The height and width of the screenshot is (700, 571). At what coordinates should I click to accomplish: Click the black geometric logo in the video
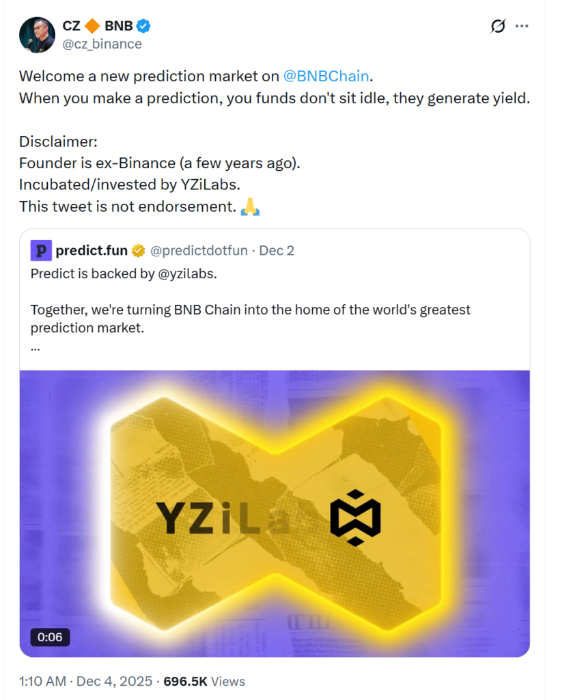tap(355, 517)
